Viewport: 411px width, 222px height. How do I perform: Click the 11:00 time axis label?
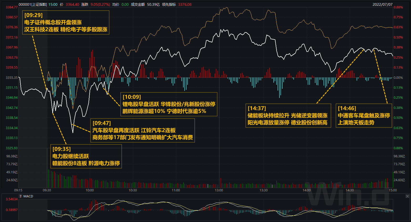tap(176, 190)
